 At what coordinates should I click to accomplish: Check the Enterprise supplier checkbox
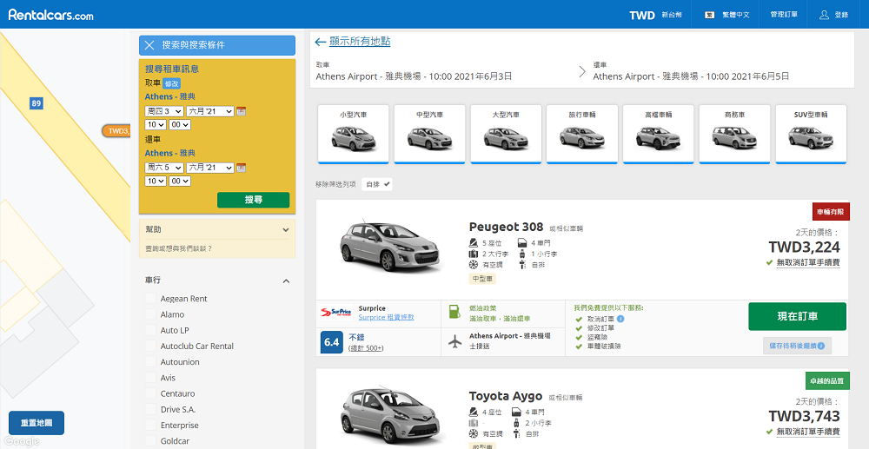(150, 426)
